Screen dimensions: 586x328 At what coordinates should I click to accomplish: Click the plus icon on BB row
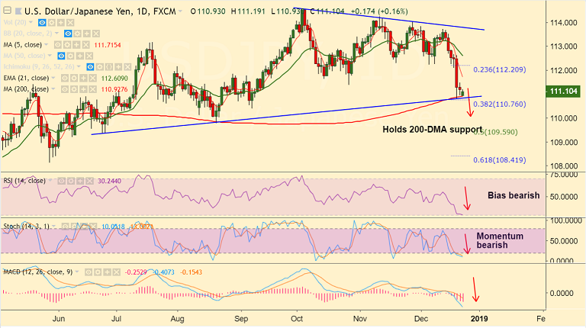87,34
